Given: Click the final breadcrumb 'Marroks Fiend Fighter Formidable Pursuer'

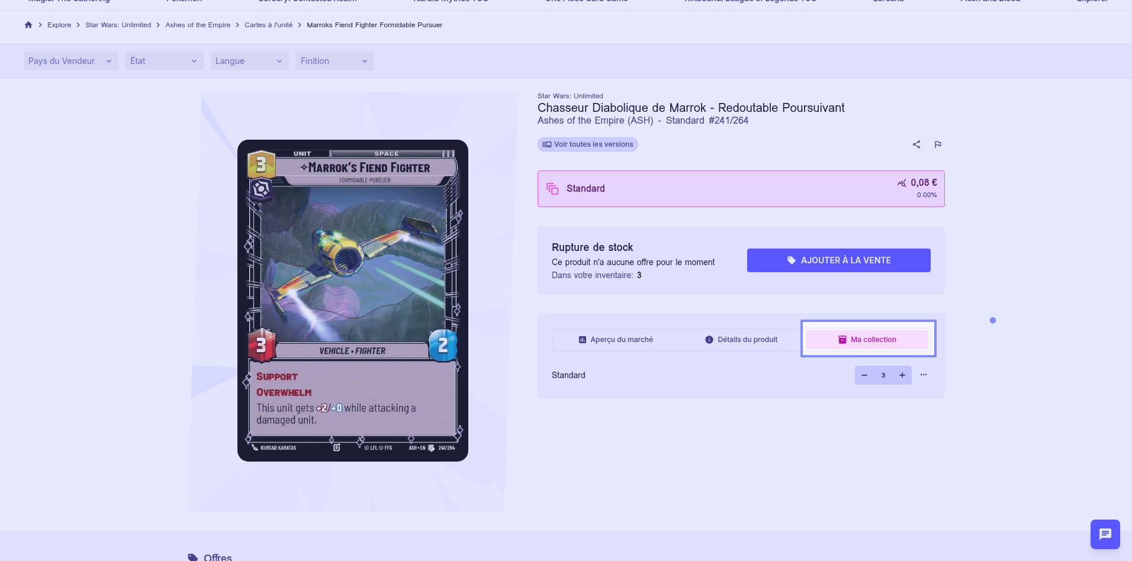Looking at the screenshot, I should (375, 25).
